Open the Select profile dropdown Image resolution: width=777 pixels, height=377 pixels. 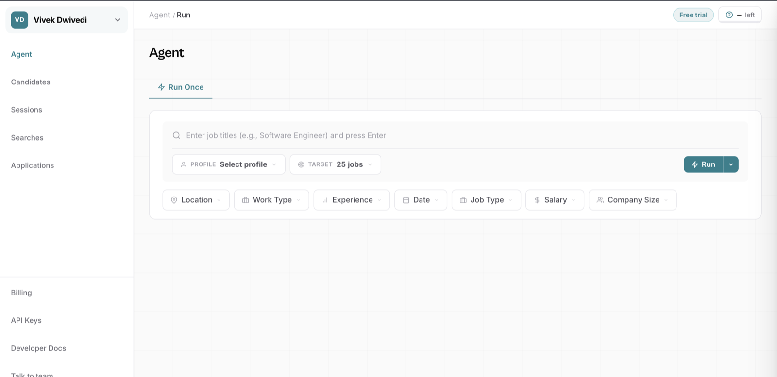tap(229, 164)
